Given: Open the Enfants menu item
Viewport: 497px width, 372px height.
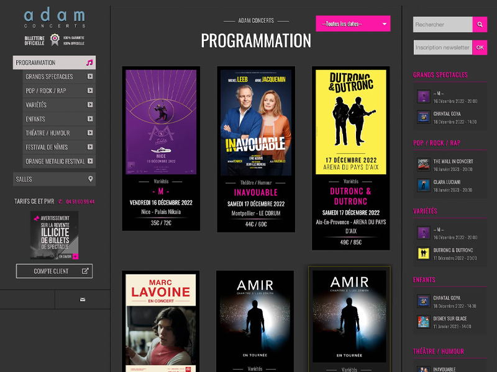Looking at the screenshot, I should click(x=55, y=119).
